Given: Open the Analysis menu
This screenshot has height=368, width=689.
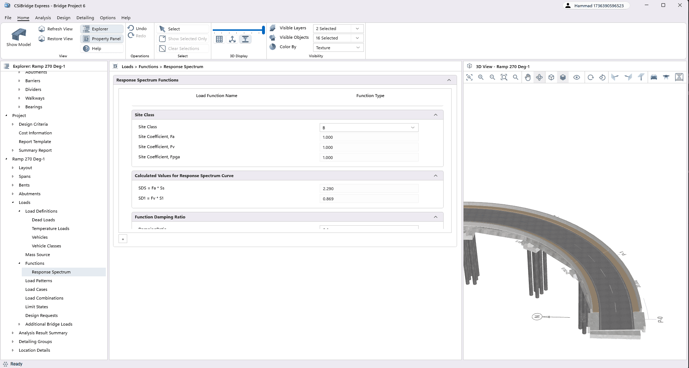Looking at the screenshot, I should coord(43,18).
